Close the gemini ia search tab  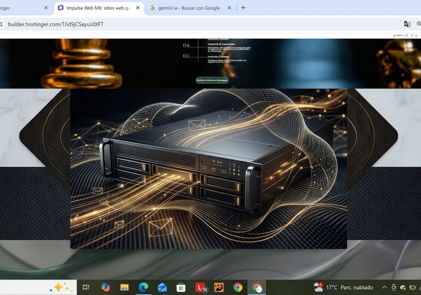pos(229,8)
